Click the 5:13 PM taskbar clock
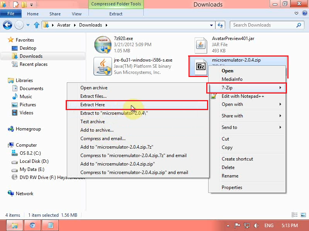The width and height of the screenshot is (309, 231). (289, 225)
